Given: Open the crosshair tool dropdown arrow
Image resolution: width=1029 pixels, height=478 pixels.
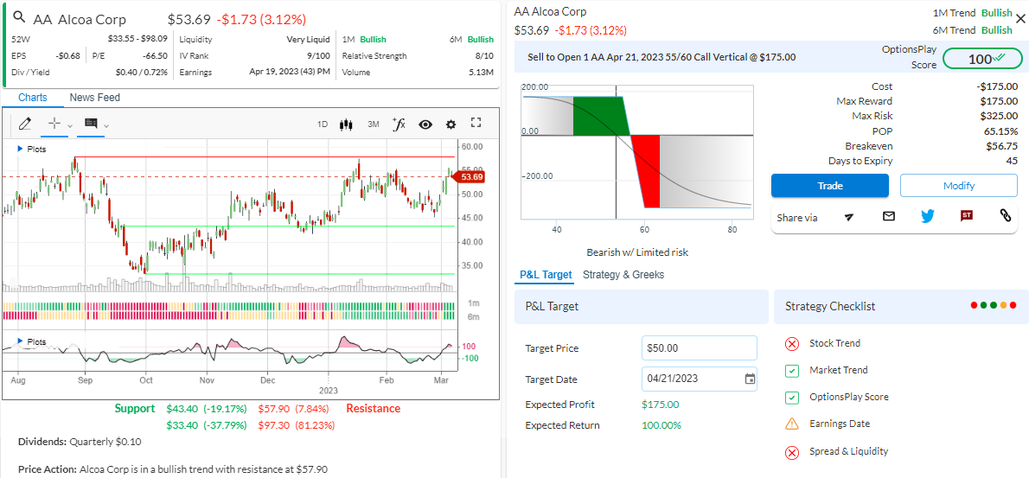Looking at the screenshot, I should 70,125.
